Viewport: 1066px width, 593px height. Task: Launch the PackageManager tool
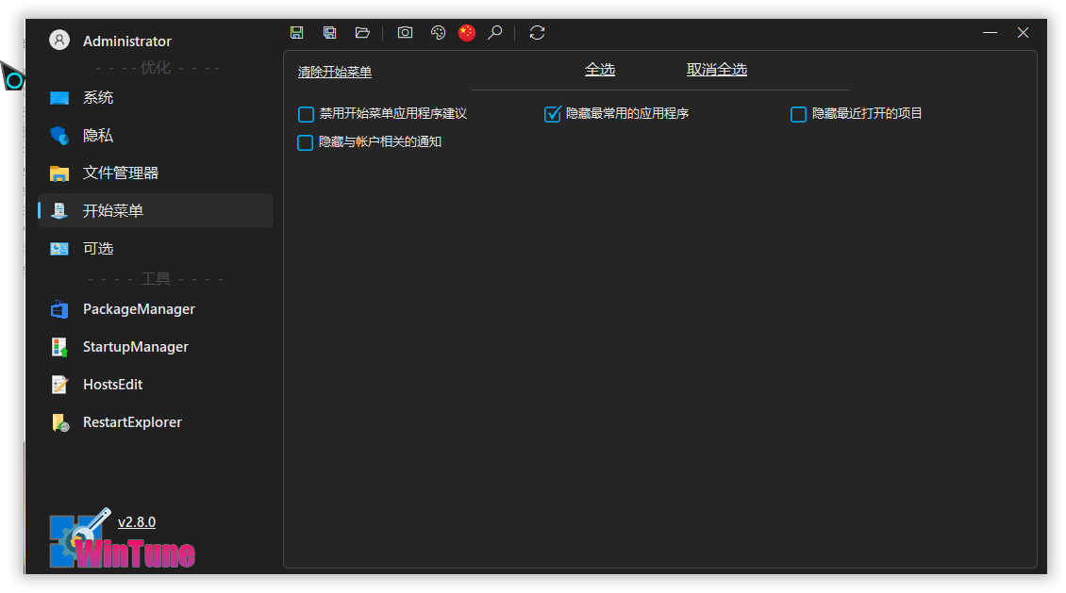[139, 309]
